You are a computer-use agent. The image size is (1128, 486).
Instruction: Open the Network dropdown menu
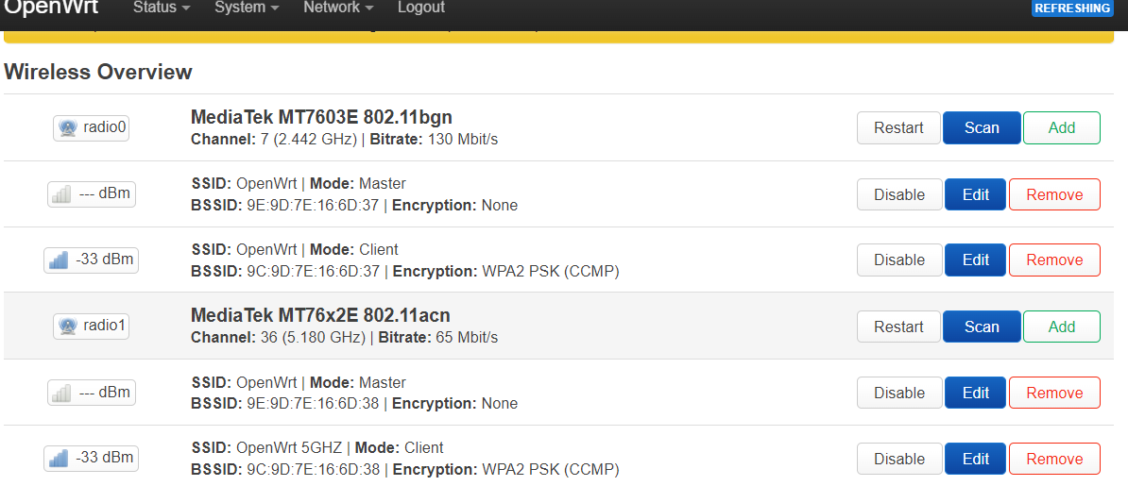pyautogui.click(x=338, y=8)
